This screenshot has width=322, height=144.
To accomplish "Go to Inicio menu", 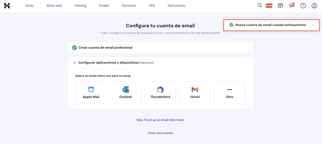I will coord(30,6).
